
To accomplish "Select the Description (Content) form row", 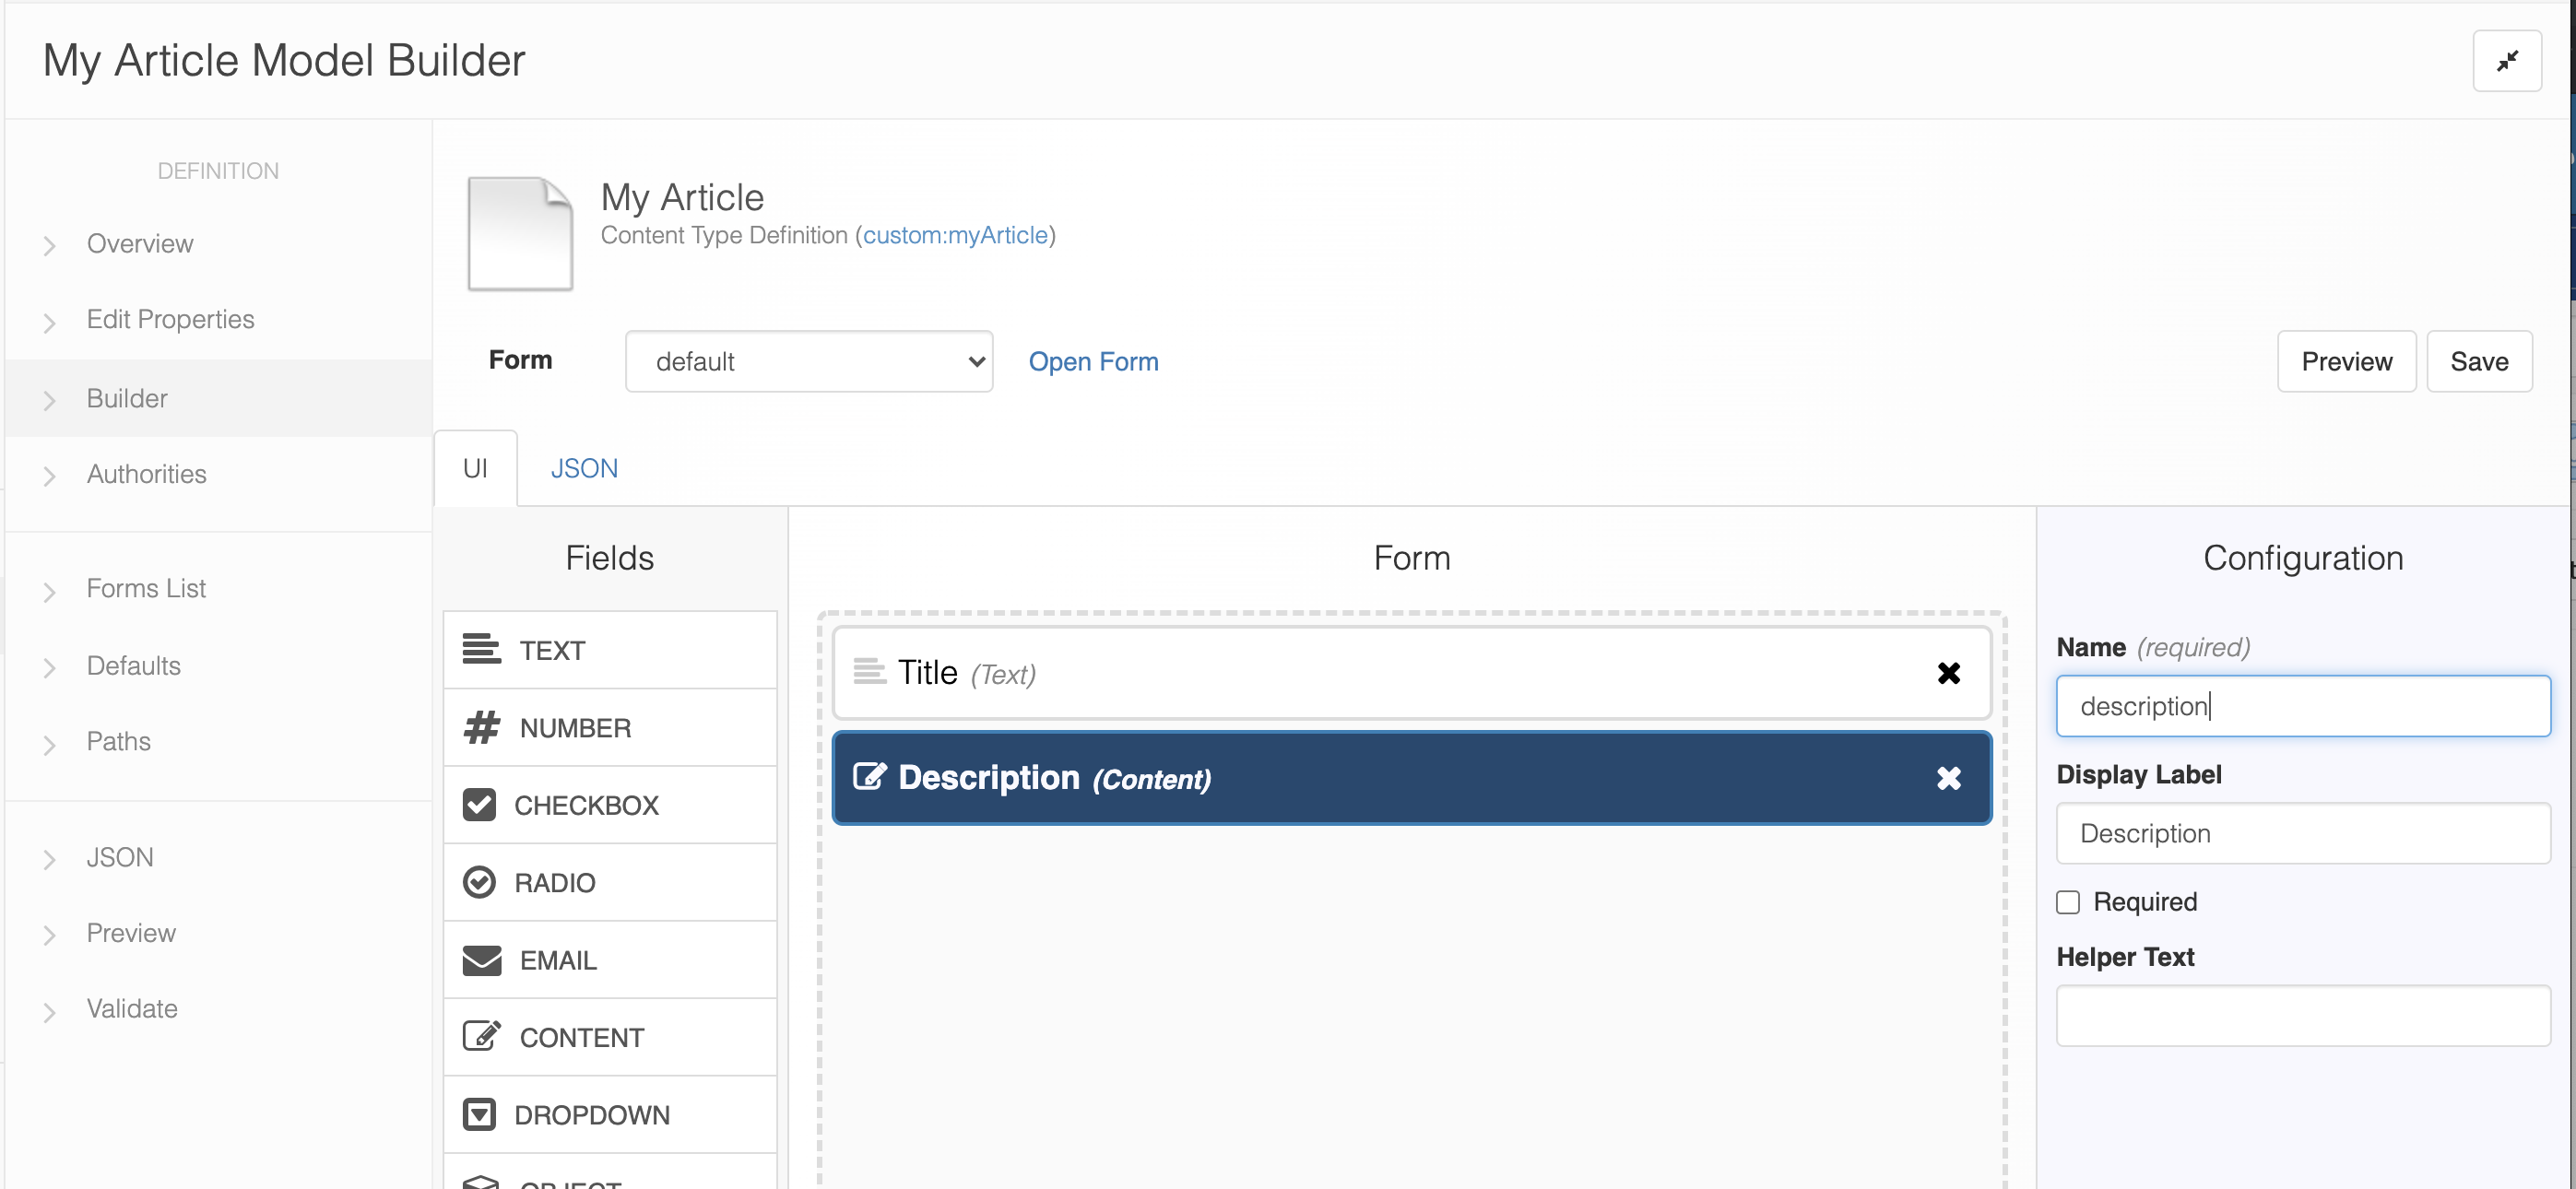I will [x=1411, y=778].
